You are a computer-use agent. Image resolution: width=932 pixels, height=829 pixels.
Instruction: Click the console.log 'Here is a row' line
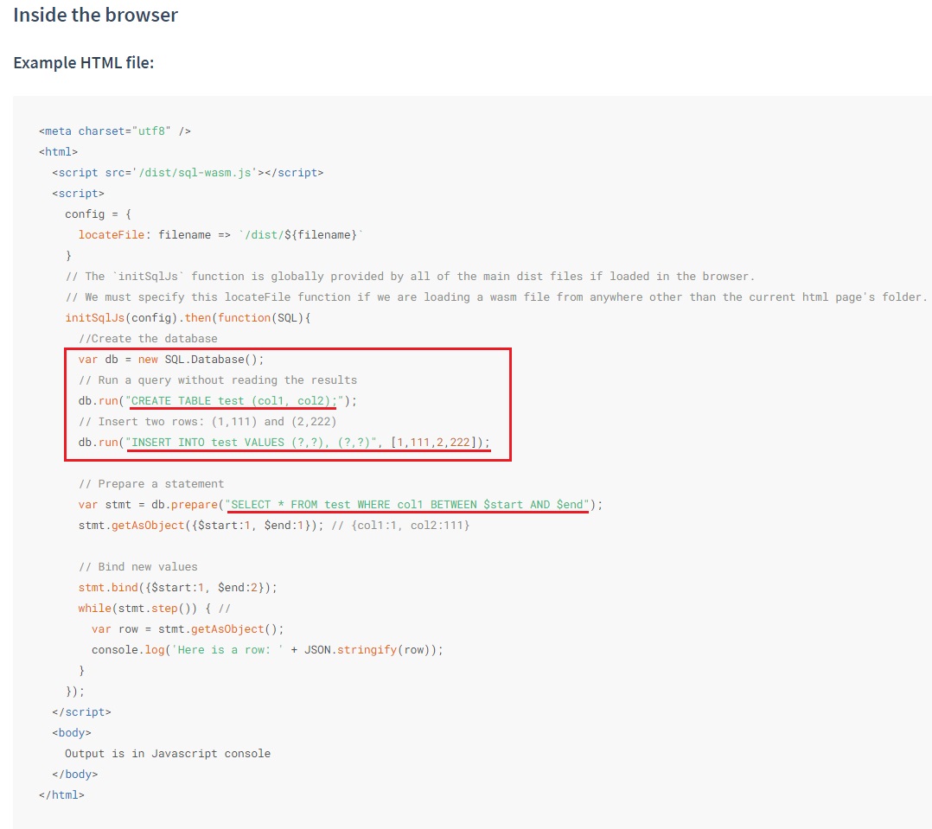coord(267,650)
